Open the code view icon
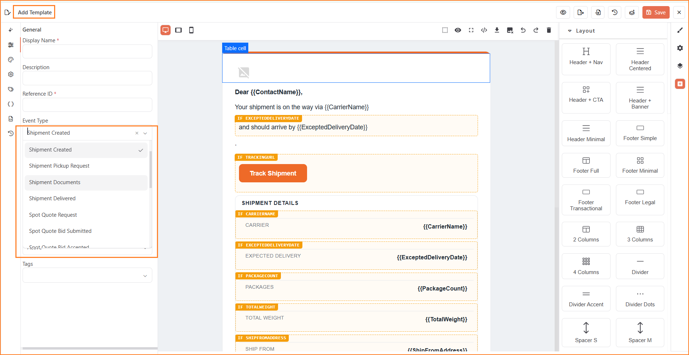This screenshot has height=355, width=689. (484, 30)
